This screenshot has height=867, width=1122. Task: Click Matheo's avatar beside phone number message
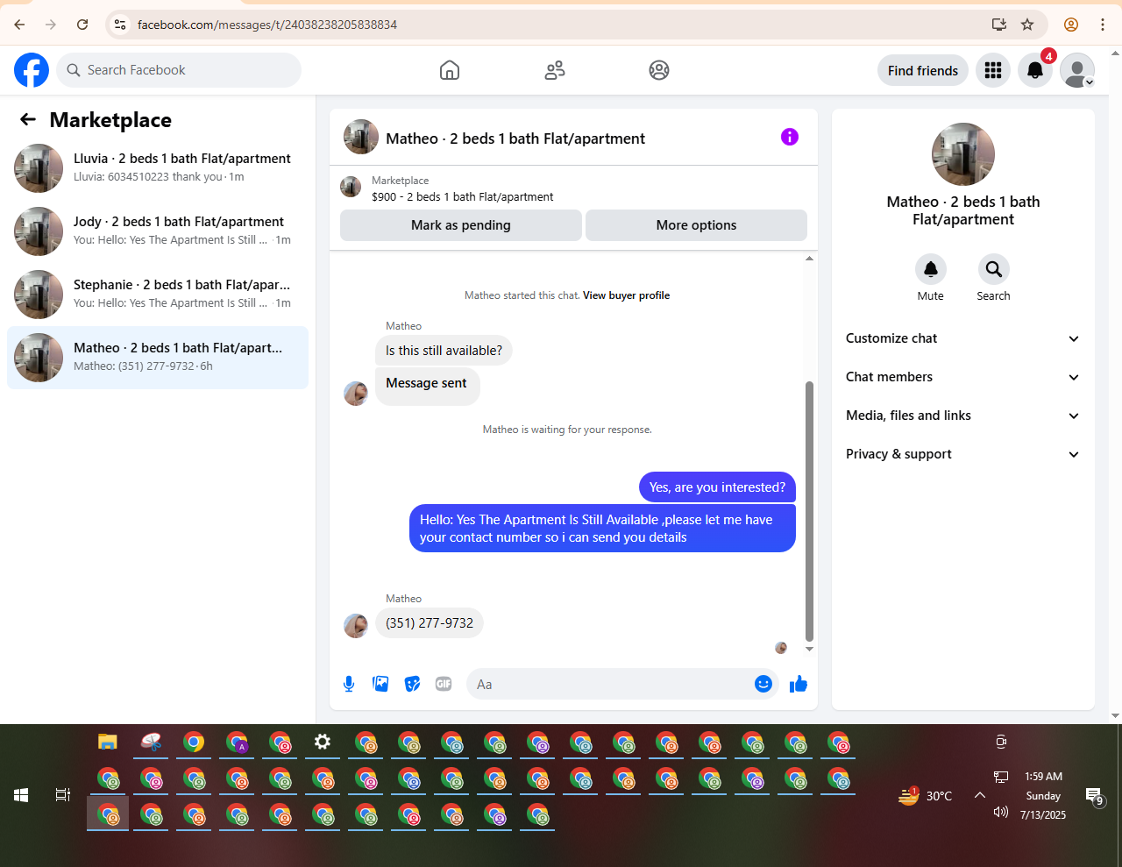356,625
